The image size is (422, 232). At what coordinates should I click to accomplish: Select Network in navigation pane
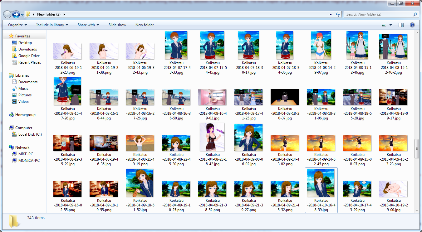click(22, 147)
